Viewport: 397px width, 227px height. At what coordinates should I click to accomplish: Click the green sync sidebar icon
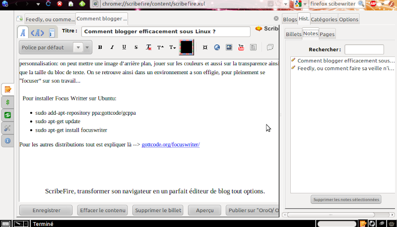click(x=7, y=115)
